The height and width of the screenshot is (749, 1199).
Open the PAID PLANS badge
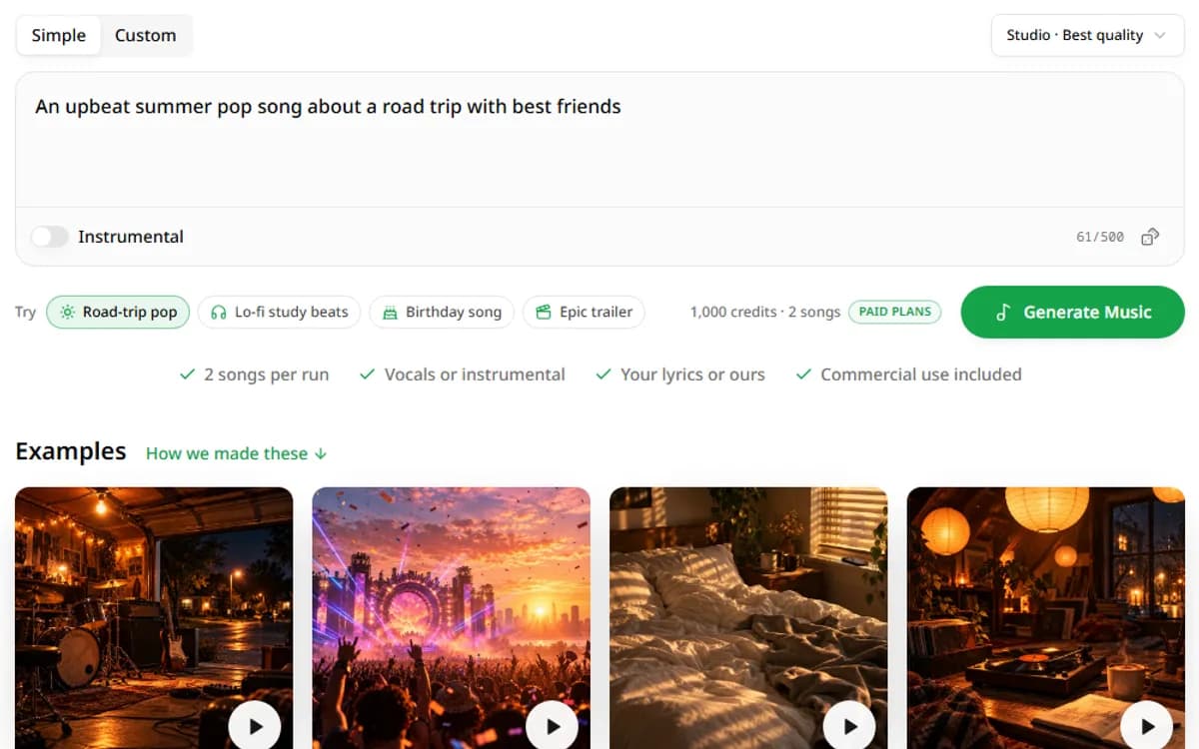tap(895, 312)
